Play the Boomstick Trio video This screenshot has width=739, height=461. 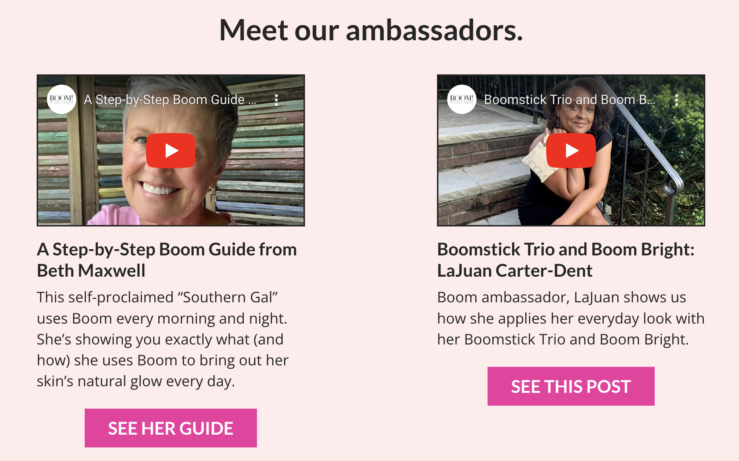click(571, 151)
